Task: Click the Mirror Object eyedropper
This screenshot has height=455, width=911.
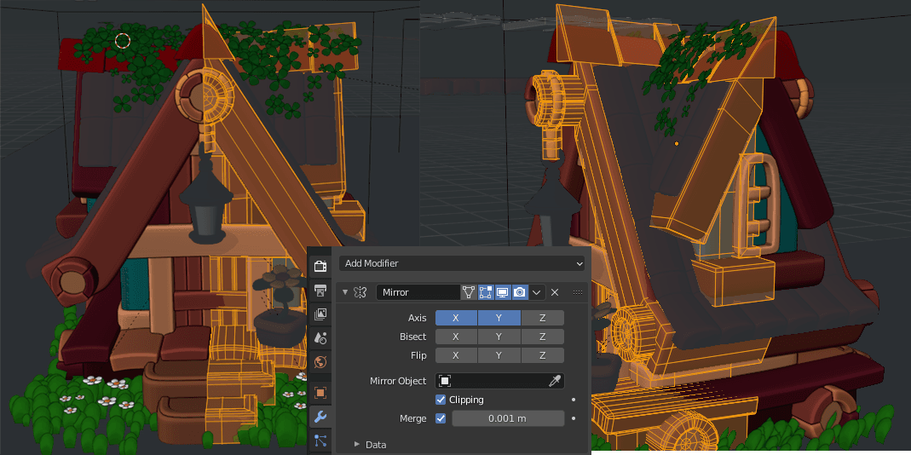Action: pyautogui.click(x=554, y=381)
